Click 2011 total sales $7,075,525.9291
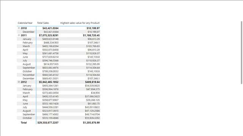This screenshot has width=243, height=136. click(49, 35)
